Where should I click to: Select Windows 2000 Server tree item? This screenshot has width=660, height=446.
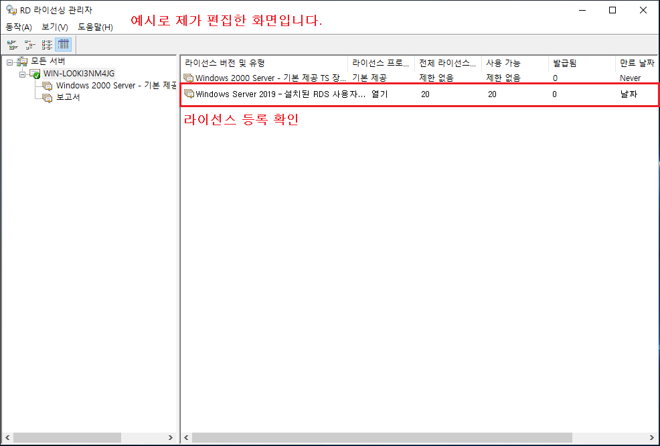point(116,86)
